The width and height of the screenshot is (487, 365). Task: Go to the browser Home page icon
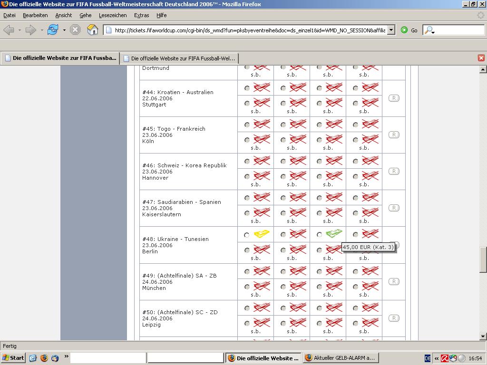93,30
